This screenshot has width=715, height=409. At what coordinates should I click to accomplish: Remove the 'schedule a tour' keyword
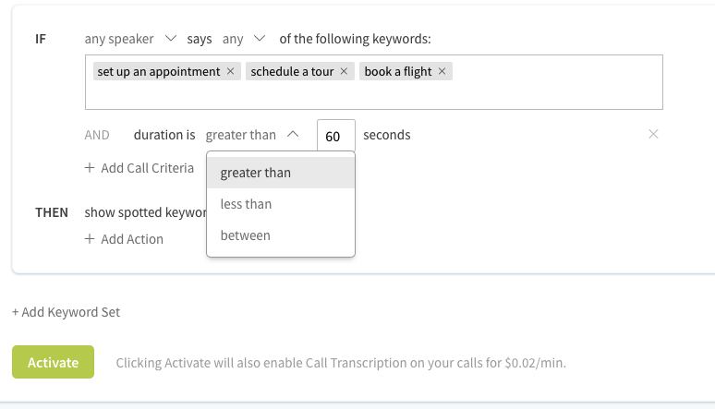(x=344, y=72)
